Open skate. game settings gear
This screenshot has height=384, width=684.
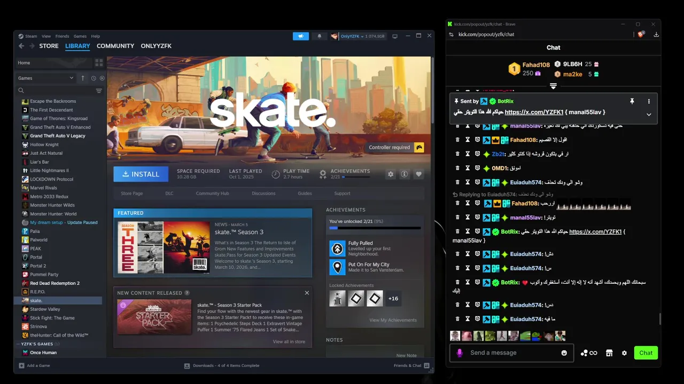pyautogui.click(x=391, y=174)
